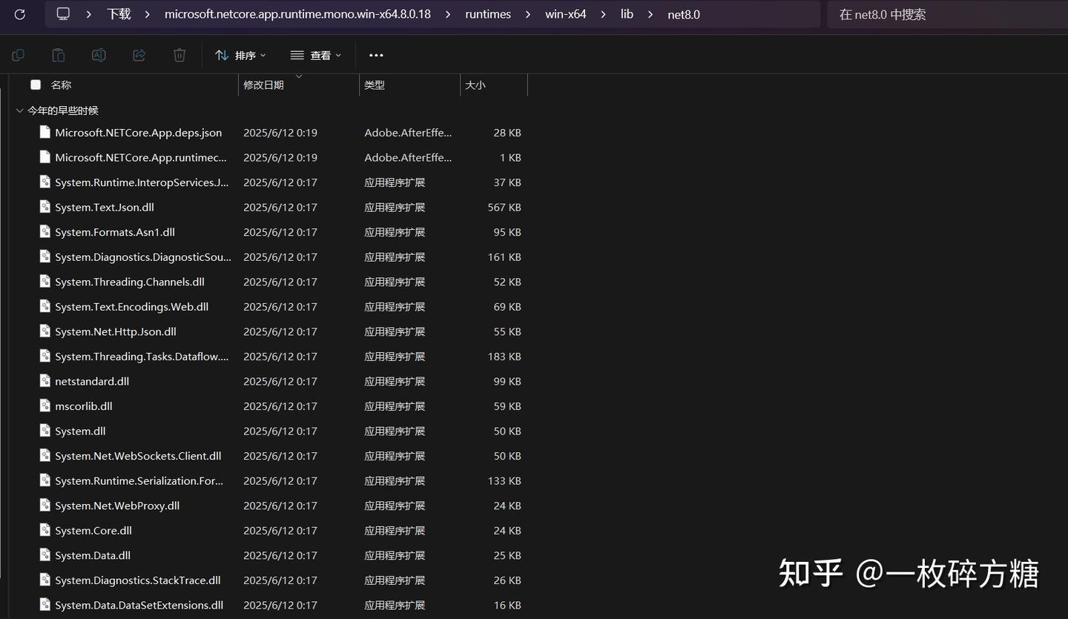Viewport: 1068px width, 619px height.
Task: Select the file System.Text.Json.dll
Action: pyautogui.click(x=105, y=207)
